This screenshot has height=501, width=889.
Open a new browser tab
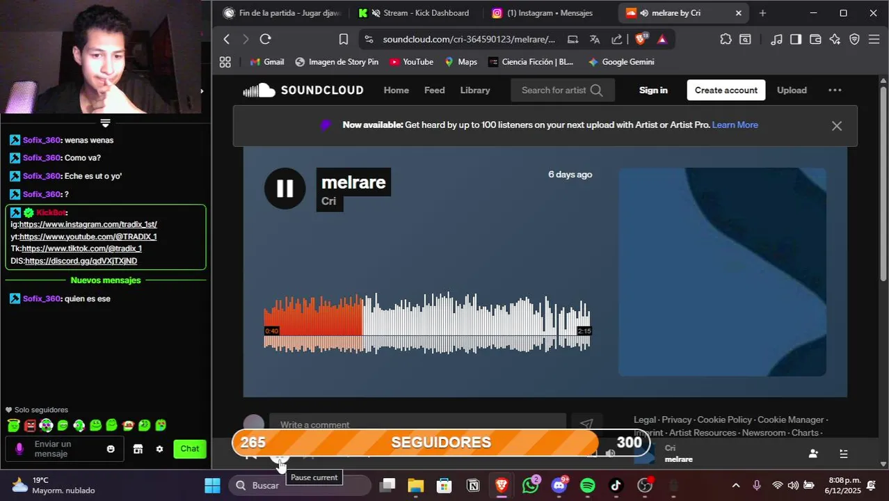pyautogui.click(x=762, y=13)
